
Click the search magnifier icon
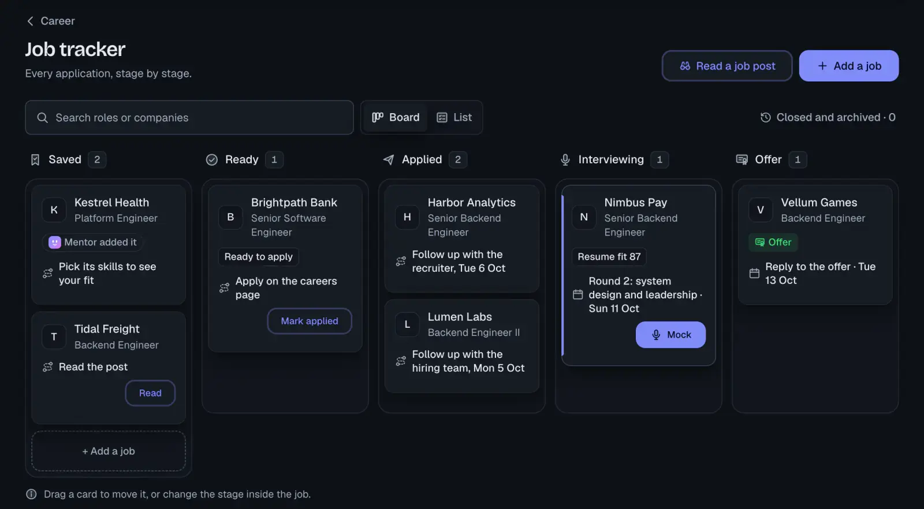(42, 118)
